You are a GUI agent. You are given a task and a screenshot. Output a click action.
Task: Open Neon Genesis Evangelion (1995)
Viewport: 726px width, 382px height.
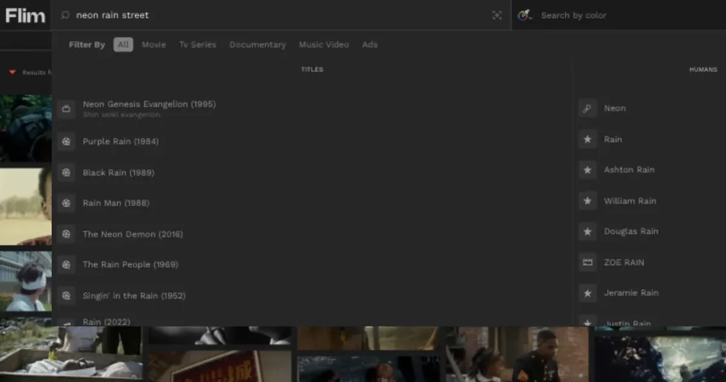(x=149, y=104)
